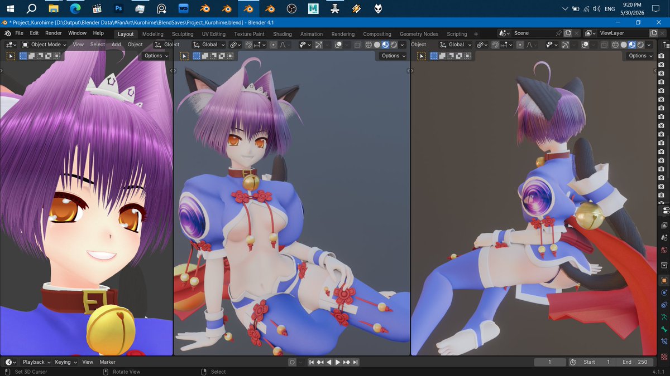Open the Blender application menu icon

tap(8, 33)
